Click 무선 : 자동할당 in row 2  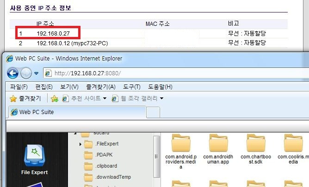click(247, 42)
